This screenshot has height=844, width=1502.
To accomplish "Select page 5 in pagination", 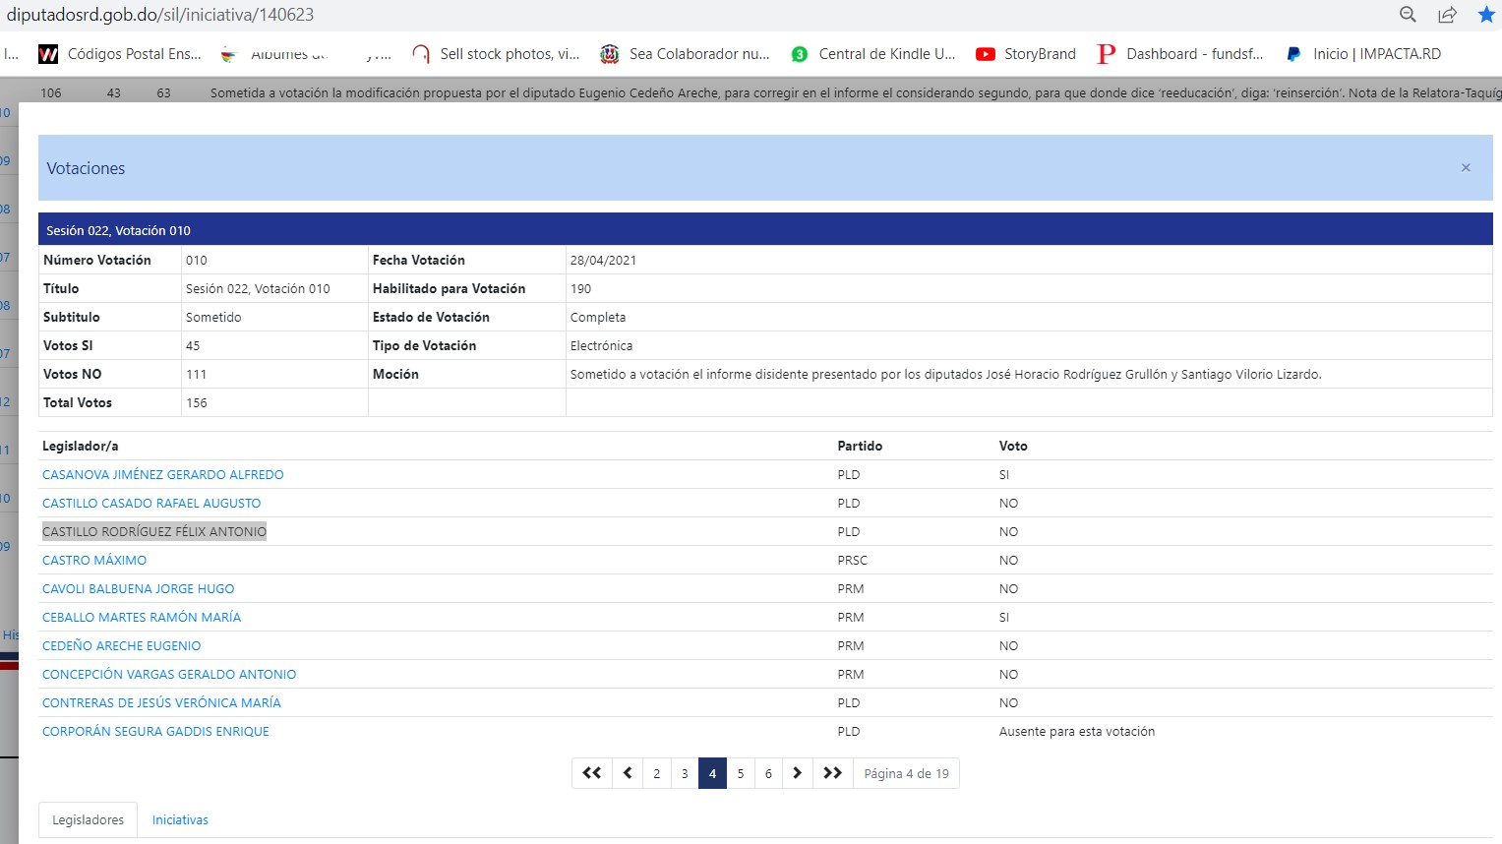I will [741, 773].
